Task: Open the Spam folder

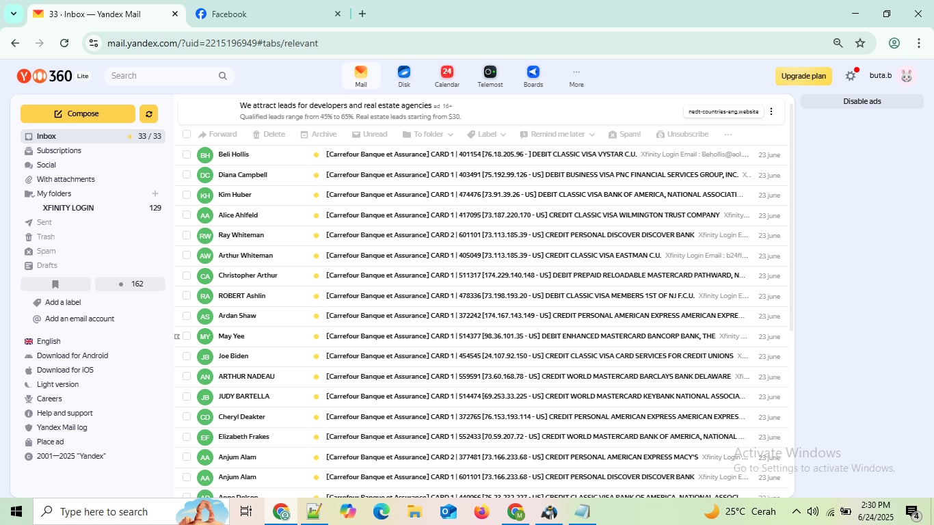Action: click(46, 251)
